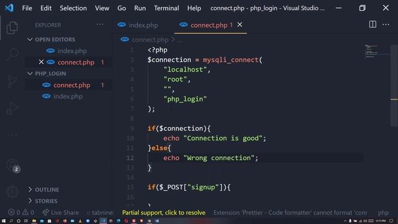The image size is (398, 224).
Task: Close the connect.php editor tab
Action: pyautogui.click(x=239, y=25)
